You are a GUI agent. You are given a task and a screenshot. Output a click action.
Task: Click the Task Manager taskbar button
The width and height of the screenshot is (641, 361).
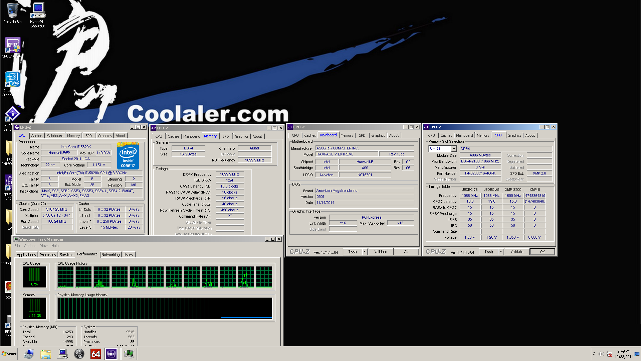[129, 354]
